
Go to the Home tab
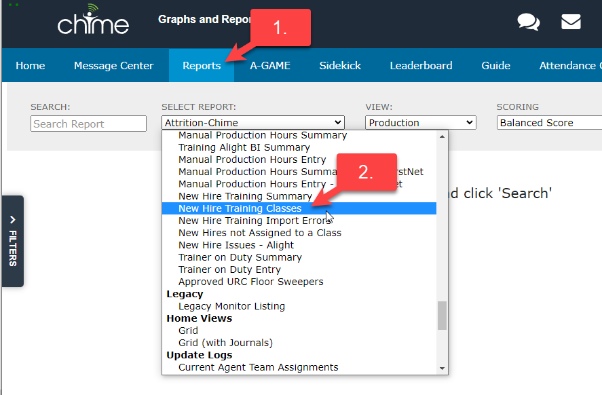[x=31, y=66]
